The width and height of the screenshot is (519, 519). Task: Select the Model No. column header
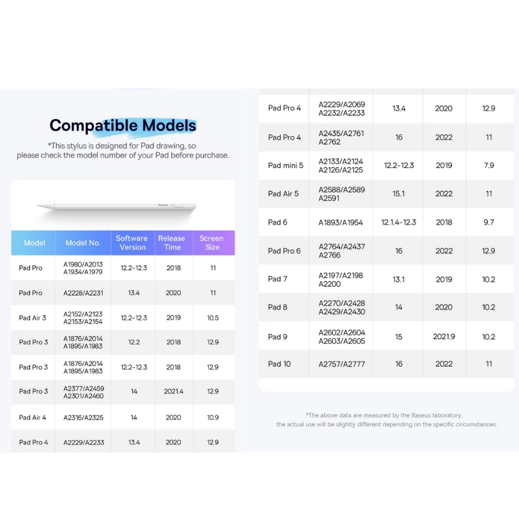click(x=83, y=243)
